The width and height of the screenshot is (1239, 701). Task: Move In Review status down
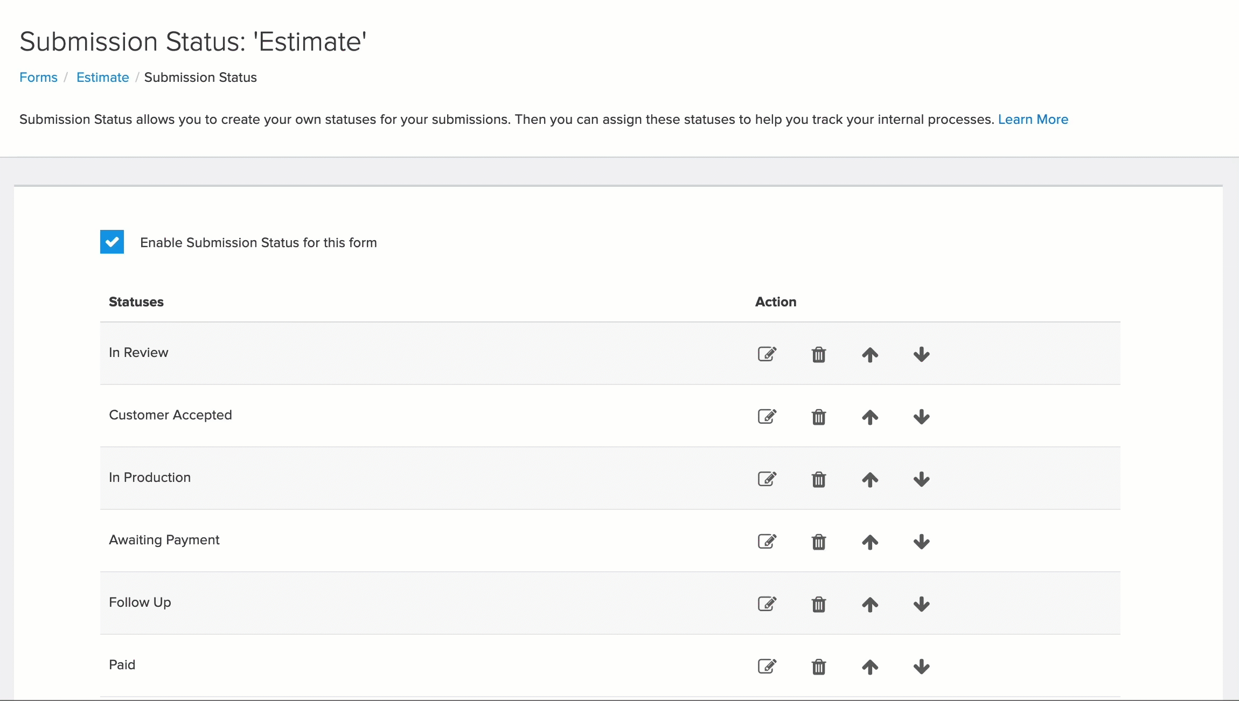coord(922,354)
